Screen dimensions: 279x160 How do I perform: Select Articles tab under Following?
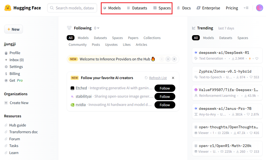click(x=141, y=45)
